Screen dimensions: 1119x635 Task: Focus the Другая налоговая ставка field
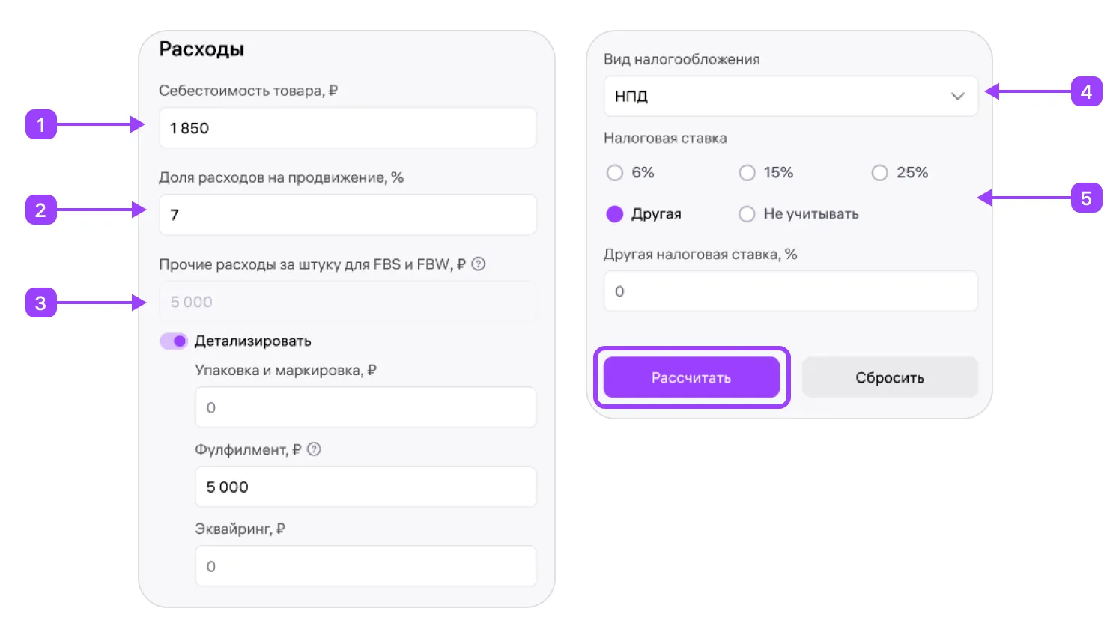pos(790,291)
